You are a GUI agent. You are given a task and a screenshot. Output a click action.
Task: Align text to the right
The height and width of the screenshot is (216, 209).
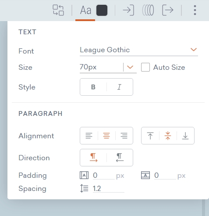point(124,136)
